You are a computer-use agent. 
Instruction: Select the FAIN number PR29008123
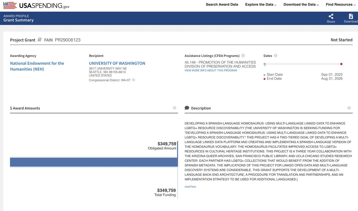(x=68, y=40)
